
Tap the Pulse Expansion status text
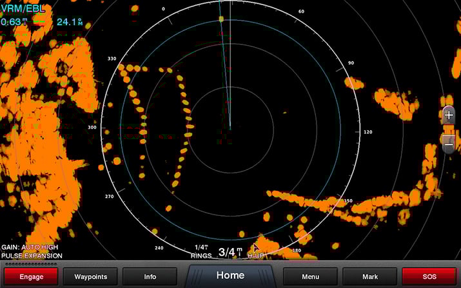coord(32,256)
